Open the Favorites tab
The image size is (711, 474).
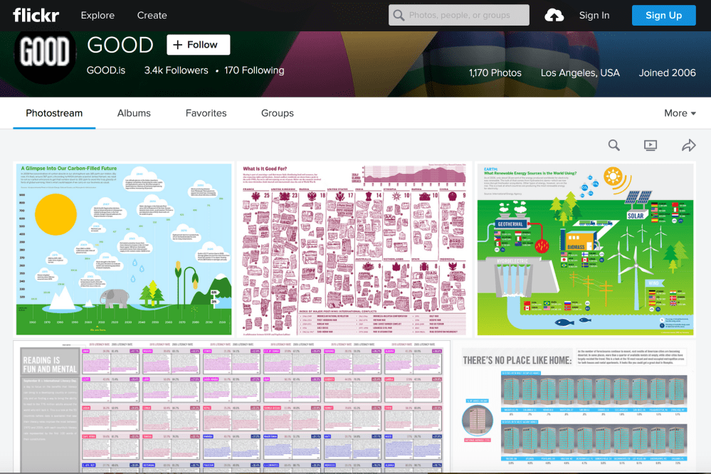coord(206,112)
